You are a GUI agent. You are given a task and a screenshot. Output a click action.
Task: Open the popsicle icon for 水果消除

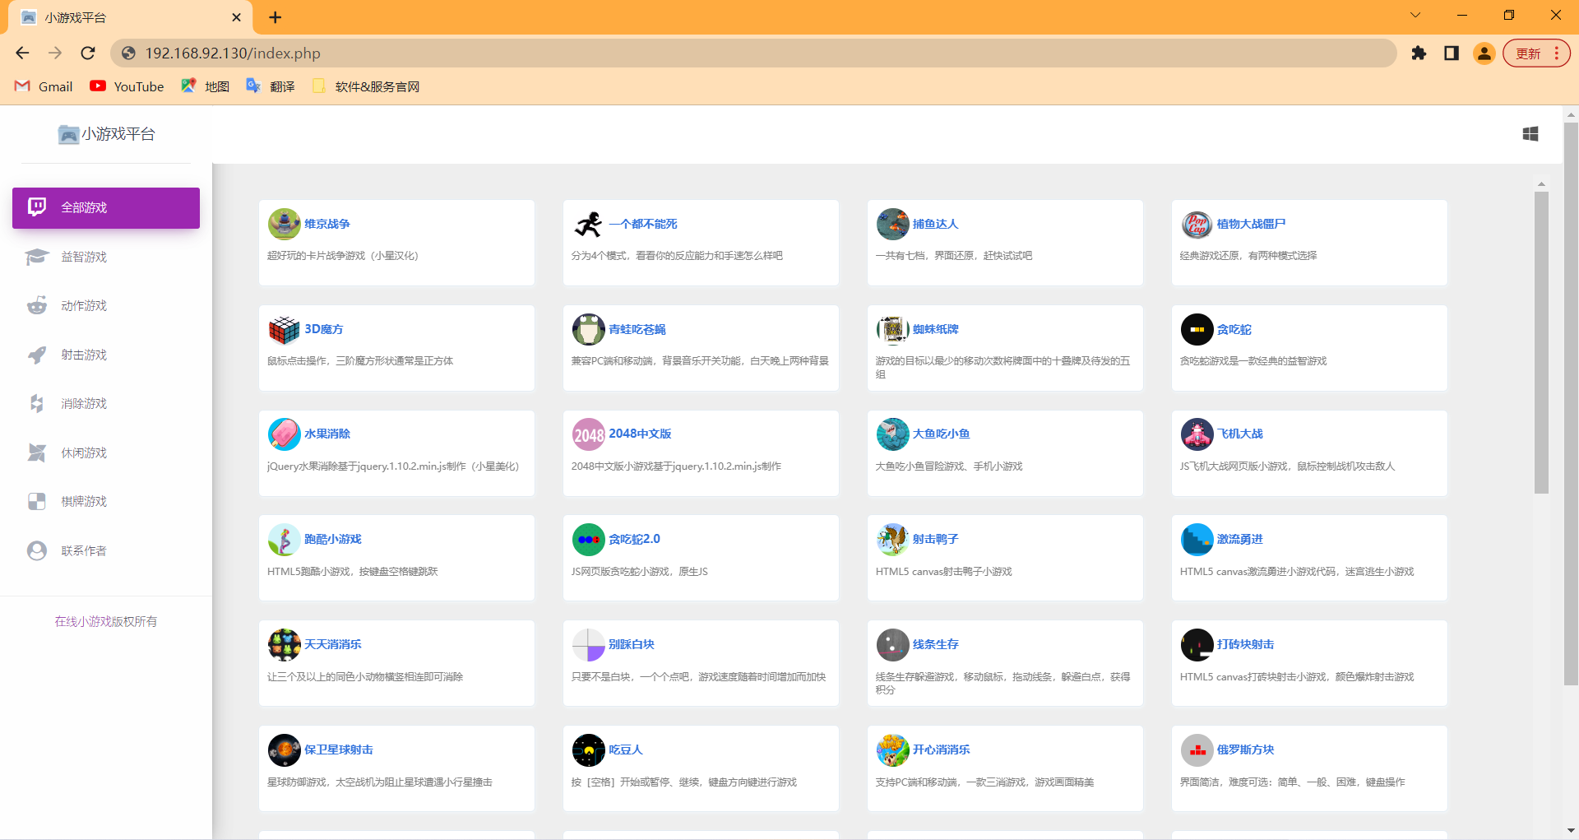[284, 434]
